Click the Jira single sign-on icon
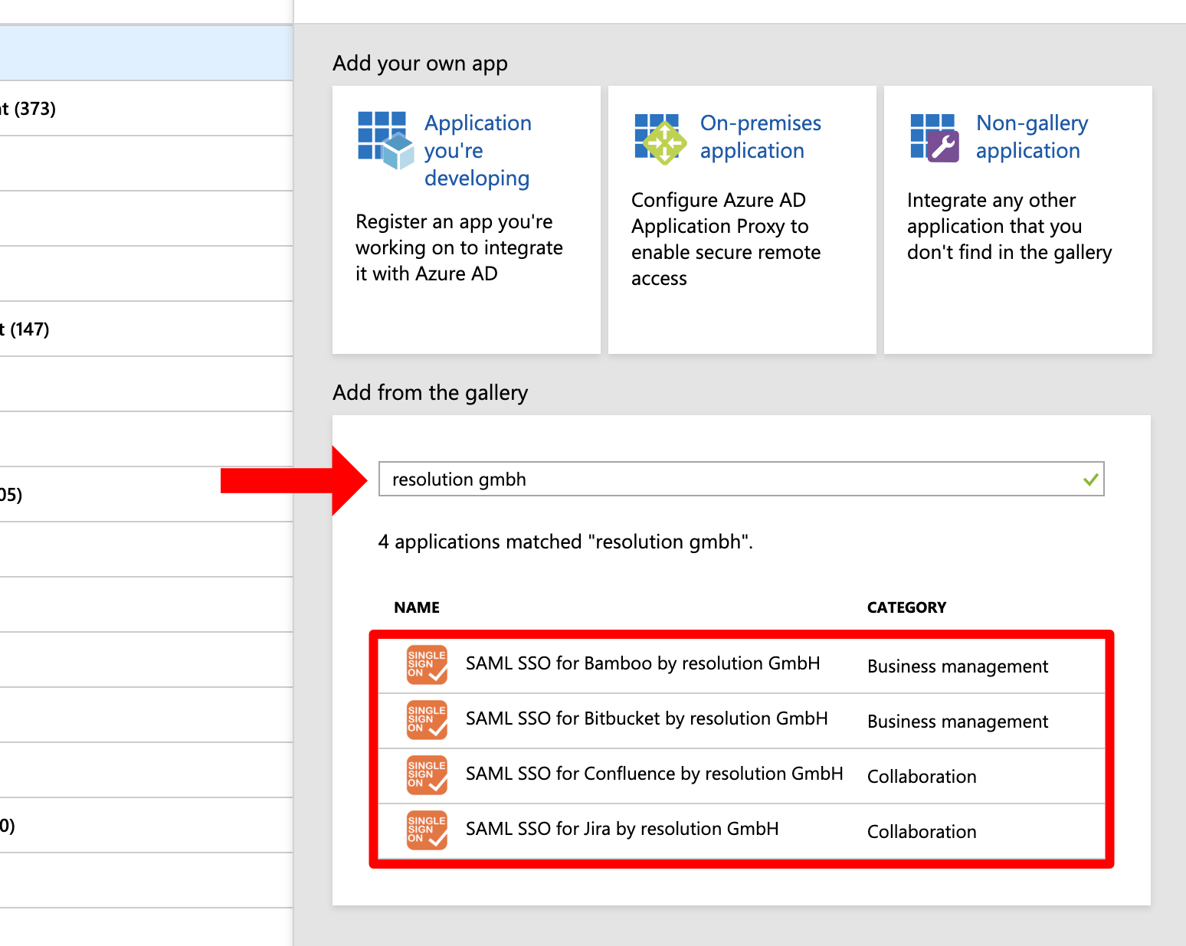 click(x=427, y=830)
